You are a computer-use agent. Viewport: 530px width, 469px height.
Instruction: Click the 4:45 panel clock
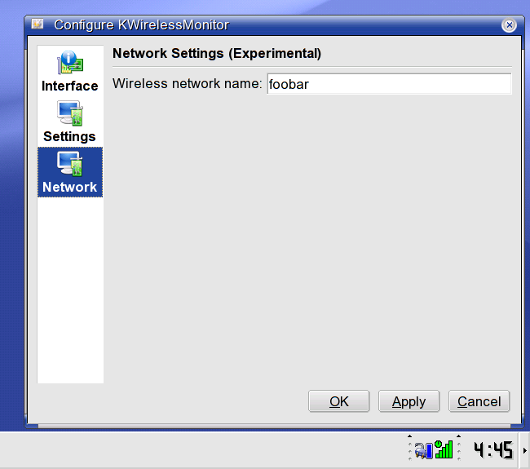pos(493,450)
